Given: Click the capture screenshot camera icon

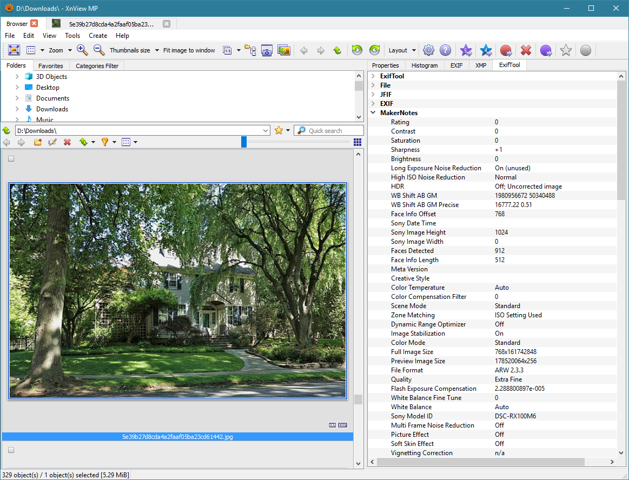Looking at the screenshot, I should (x=267, y=50).
